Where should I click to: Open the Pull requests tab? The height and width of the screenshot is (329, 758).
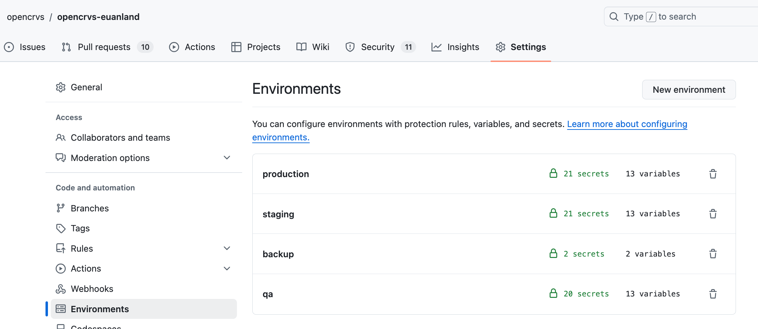104,47
